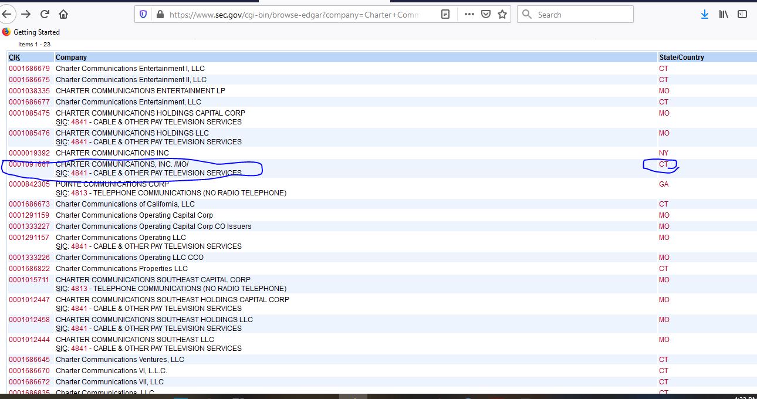Focus the Firefox Search box
The width and height of the screenshot is (757, 399).
tap(581, 14)
